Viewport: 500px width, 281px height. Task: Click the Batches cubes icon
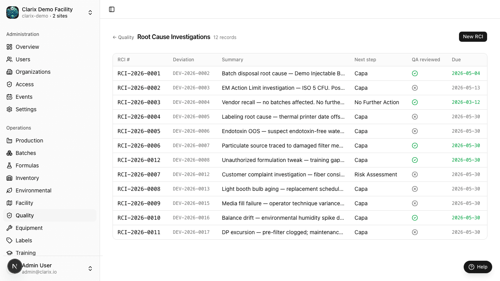coord(9,153)
